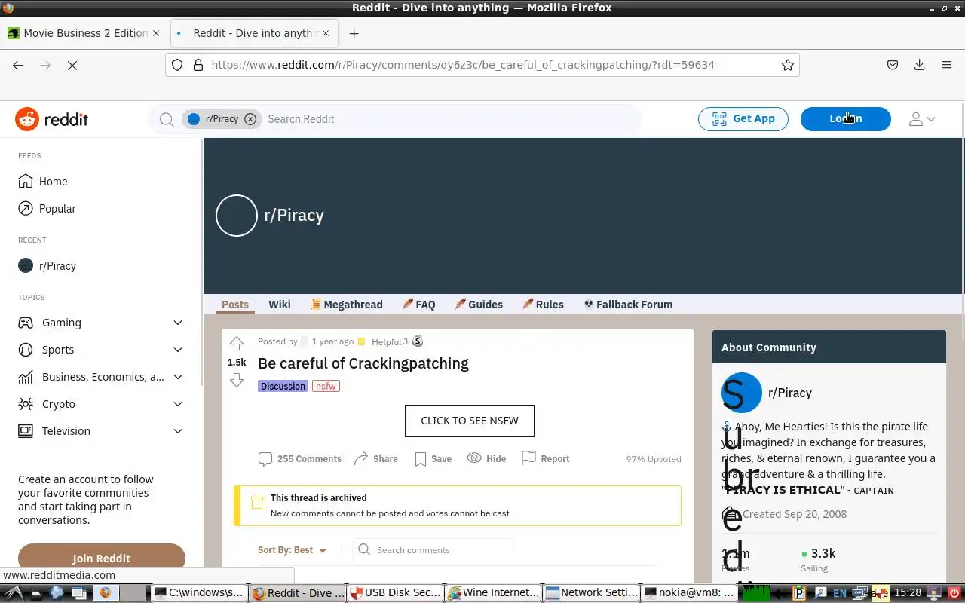965x603 pixels.
Task: Stop loading the page
Action: [x=72, y=66]
